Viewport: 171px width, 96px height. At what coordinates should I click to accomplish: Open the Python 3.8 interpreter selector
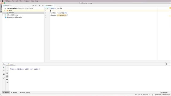point(162,95)
